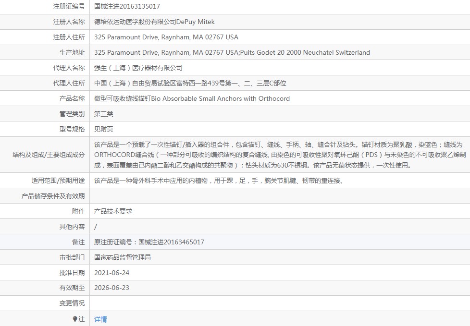This screenshot has width=470, height=326.
Task: Click the 变更情况 label
Action: (72, 303)
